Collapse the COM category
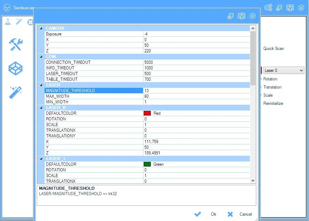 point(41,57)
